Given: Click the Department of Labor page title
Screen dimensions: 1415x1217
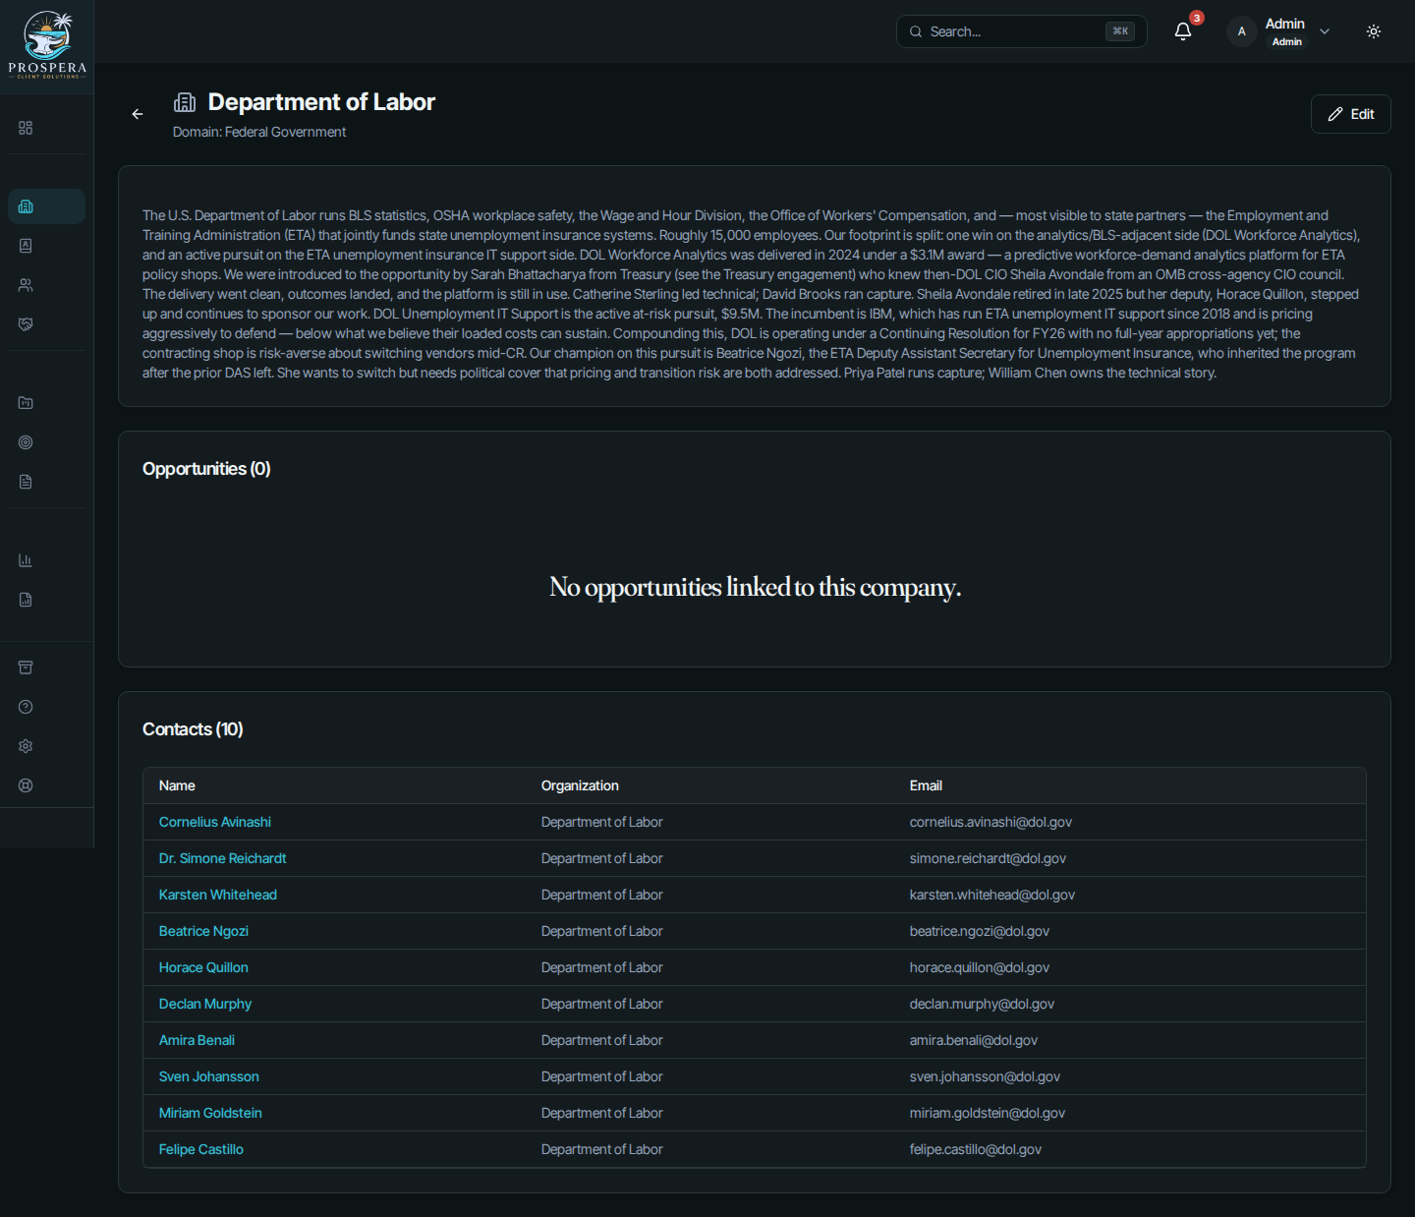Looking at the screenshot, I should point(321,102).
